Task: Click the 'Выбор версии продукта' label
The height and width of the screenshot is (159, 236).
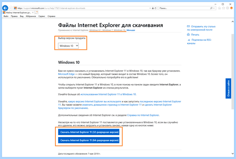Action: coord(72,38)
